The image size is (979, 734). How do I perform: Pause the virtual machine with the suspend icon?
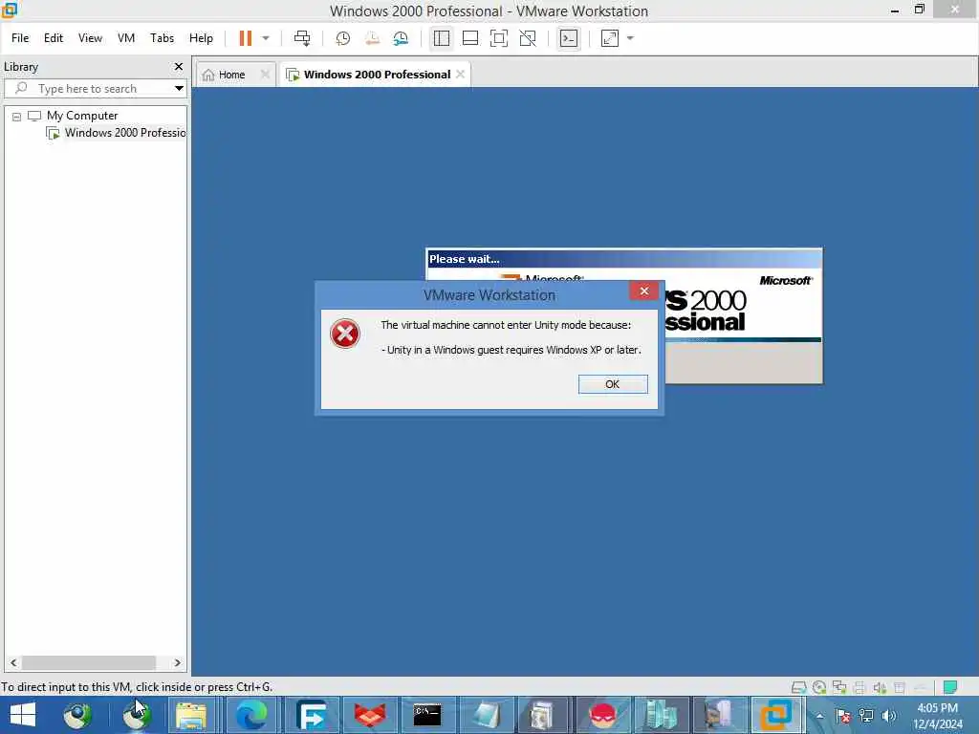coord(246,38)
